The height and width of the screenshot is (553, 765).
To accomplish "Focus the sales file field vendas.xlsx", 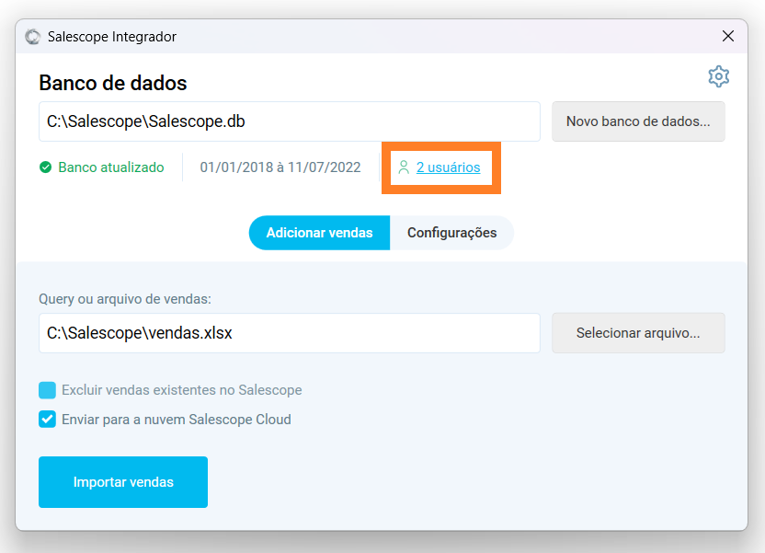I will click(290, 333).
